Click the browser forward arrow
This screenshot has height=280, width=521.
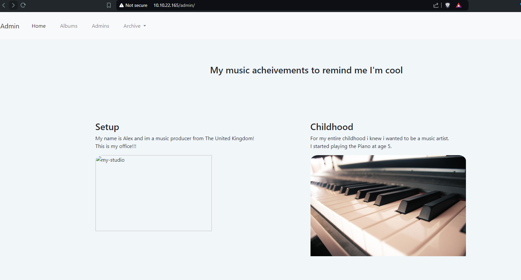(13, 5)
